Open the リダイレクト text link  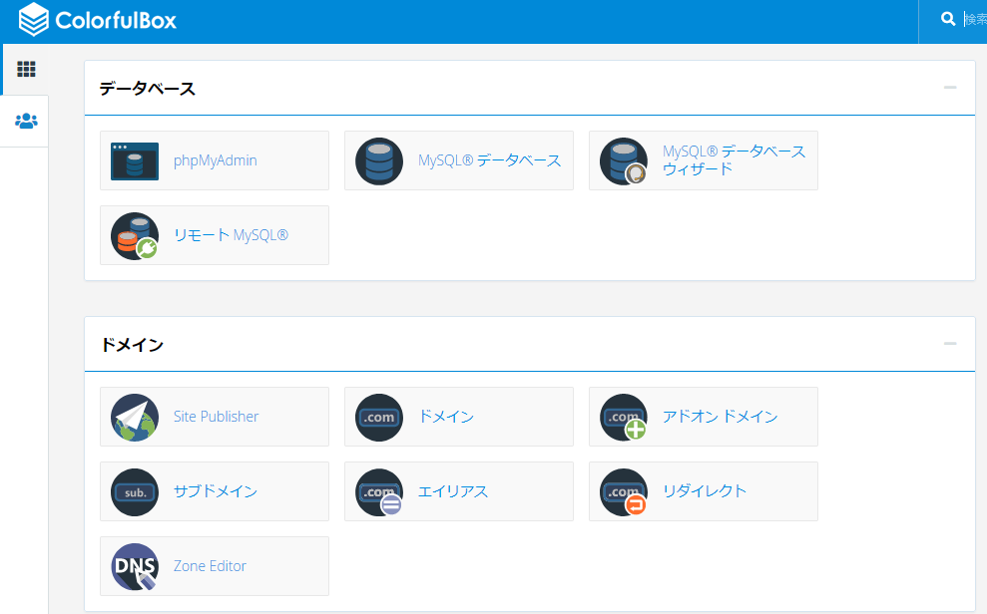coord(704,491)
